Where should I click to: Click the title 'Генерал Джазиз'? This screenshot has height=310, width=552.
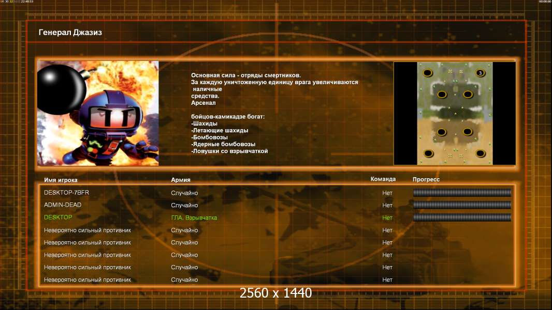[70, 33]
